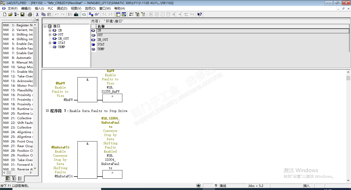
Task: Open the 插入(I) menu
Action: (39, 9)
